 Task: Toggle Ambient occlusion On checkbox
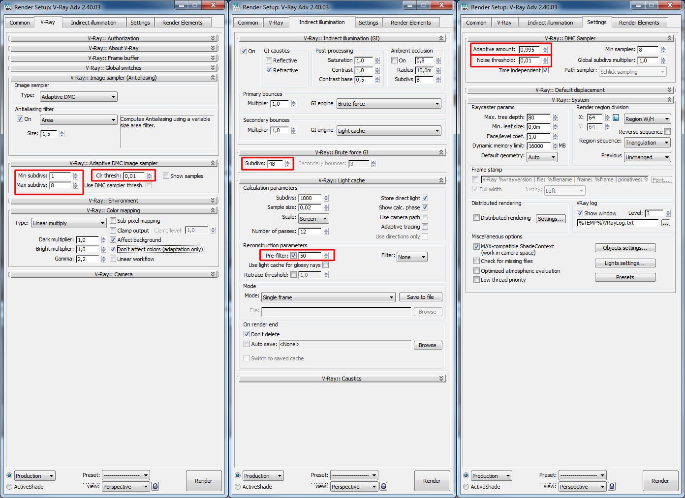click(394, 60)
